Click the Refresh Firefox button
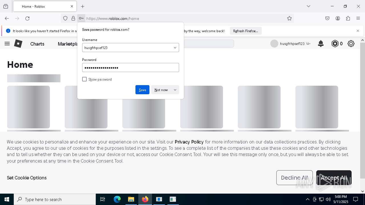365x205 pixels. tap(246, 31)
